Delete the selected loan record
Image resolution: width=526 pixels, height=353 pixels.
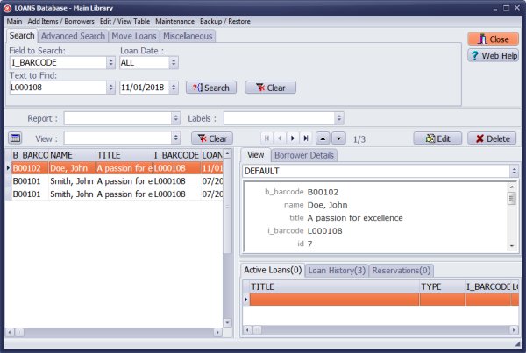click(492, 138)
